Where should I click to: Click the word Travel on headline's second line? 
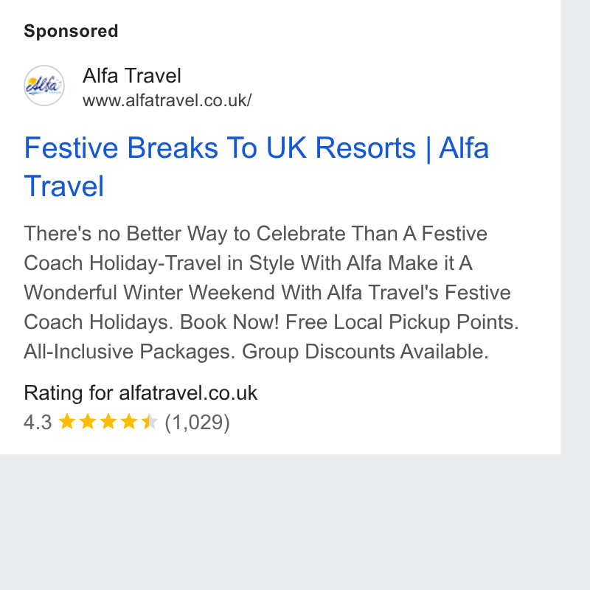coord(63,186)
